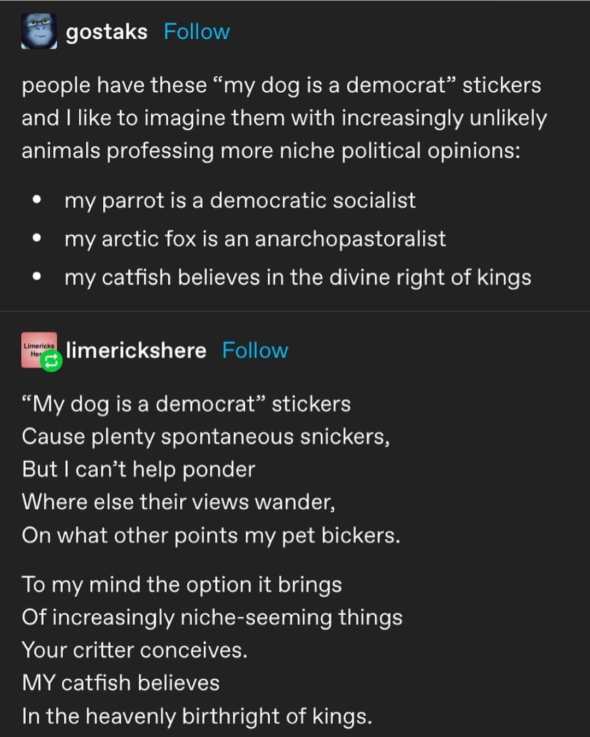
Task: Click the line "Where else their views wander,"
Action: tap(179, 502)
